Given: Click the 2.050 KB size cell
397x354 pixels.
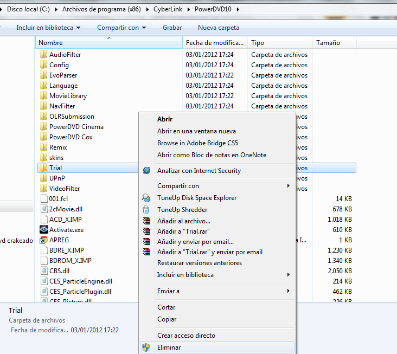Looking at the screenshot, I should tap(340, 271).
